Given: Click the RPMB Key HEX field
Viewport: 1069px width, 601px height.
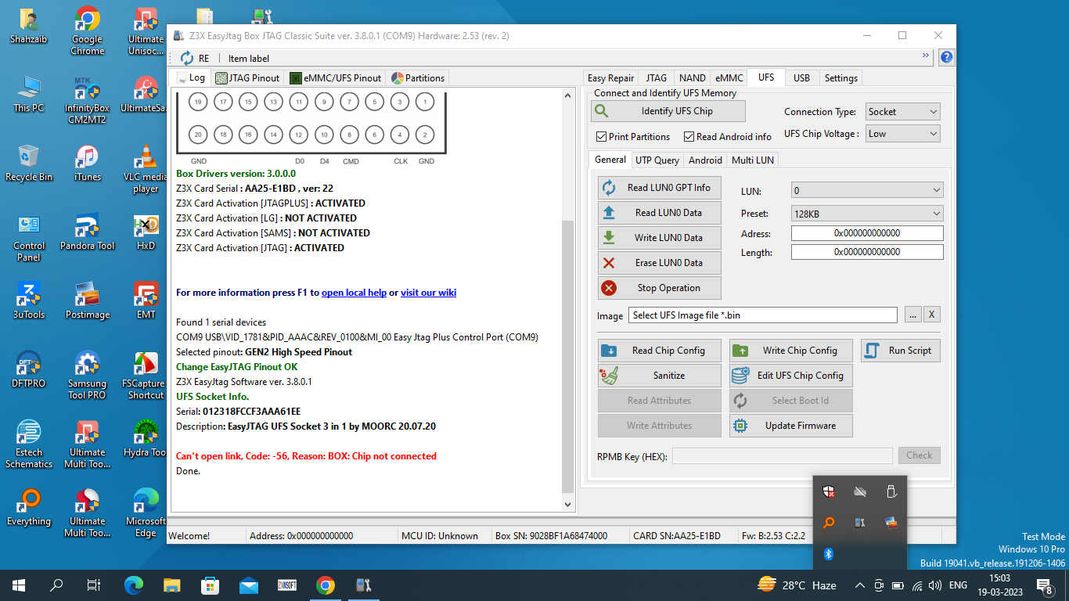Looking at the screenshot, I should [782, 455].
